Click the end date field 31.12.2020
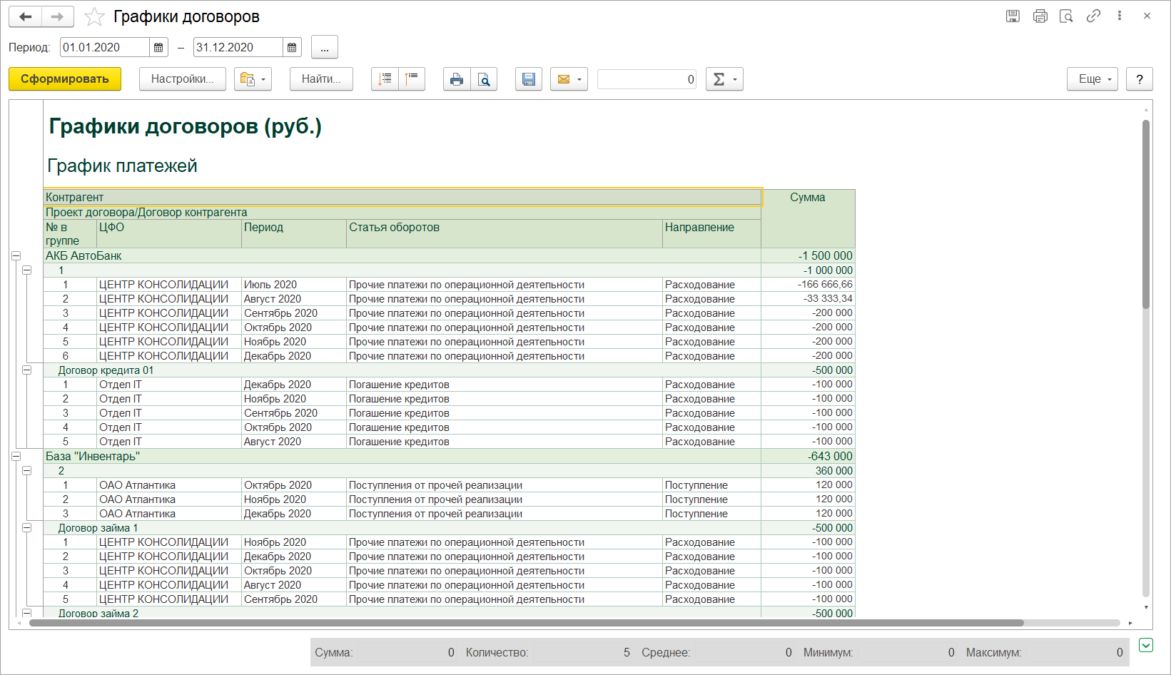 [x=238, y=48]
